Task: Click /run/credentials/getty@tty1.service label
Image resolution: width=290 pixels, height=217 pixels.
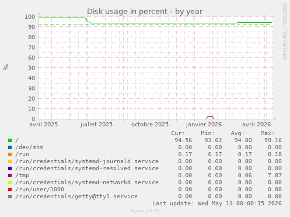Action: (76, 197)
